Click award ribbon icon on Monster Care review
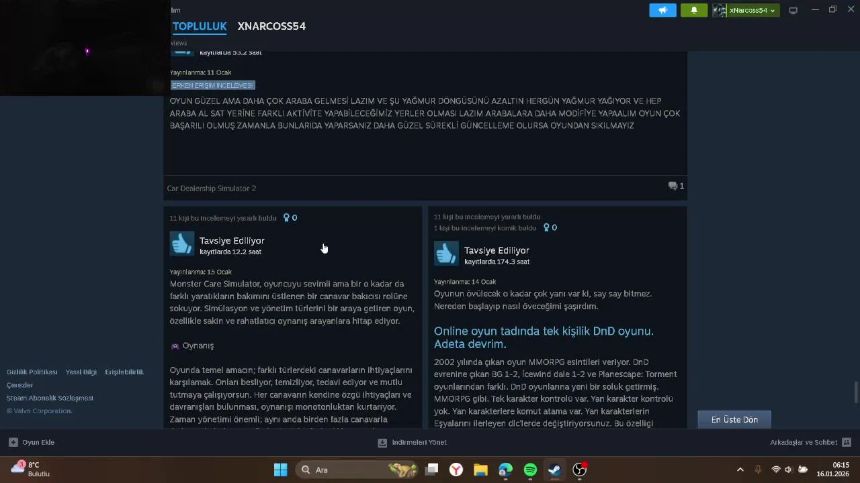860x483 pixels. tap(286, 217)
